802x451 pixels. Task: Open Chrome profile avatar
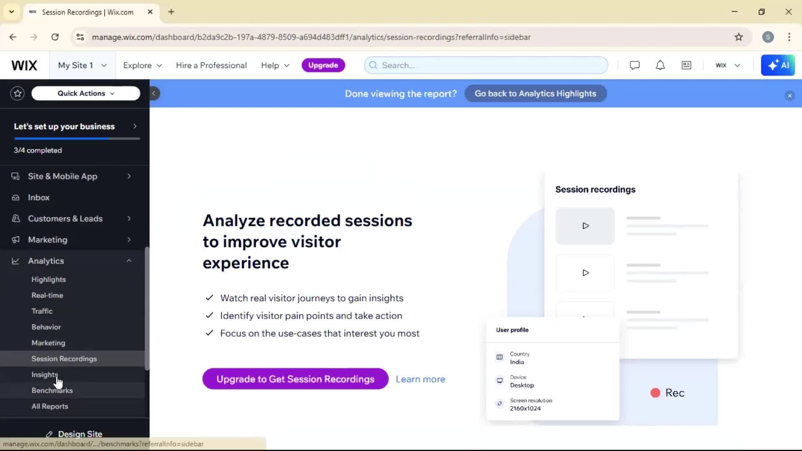pos(768,37)
